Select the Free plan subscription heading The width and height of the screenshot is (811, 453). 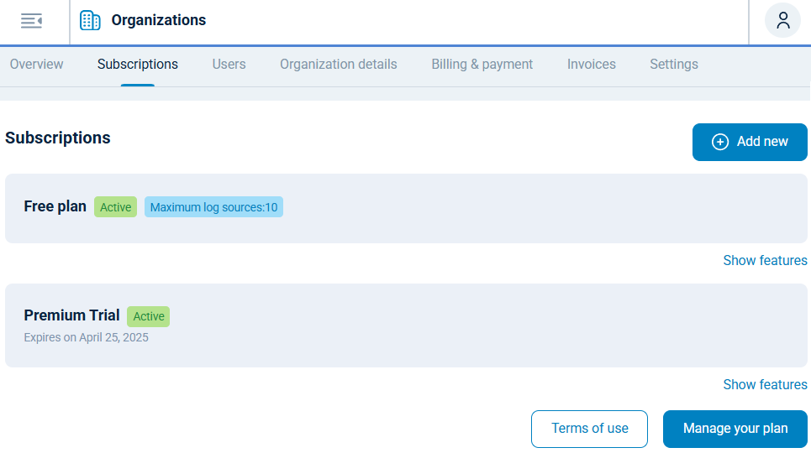pyautogui.click(x=55, y=206)
